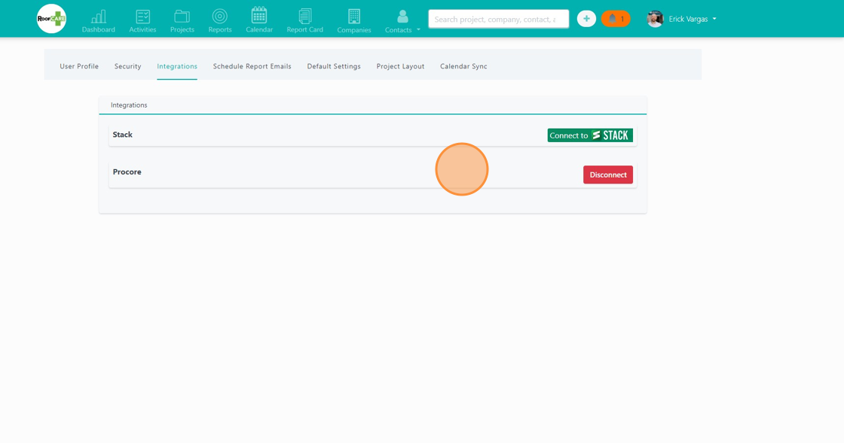Click Connect to STACK
Viewport: 844px width, 443px height.
pos(590,135)
